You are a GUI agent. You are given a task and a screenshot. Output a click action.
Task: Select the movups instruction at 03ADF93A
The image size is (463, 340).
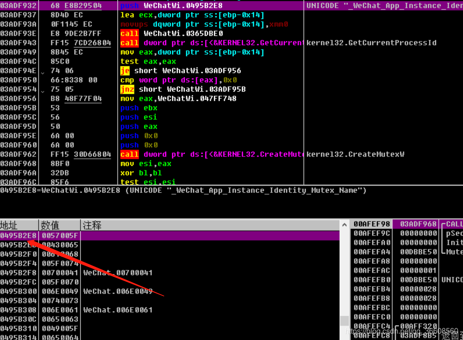pos(204,24)
